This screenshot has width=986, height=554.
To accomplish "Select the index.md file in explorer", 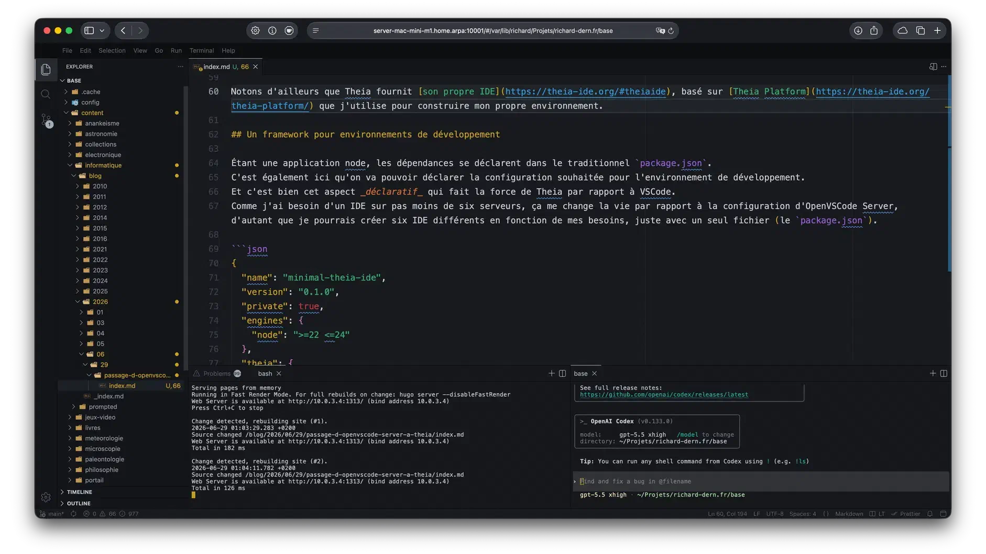I will click(122, 385).
